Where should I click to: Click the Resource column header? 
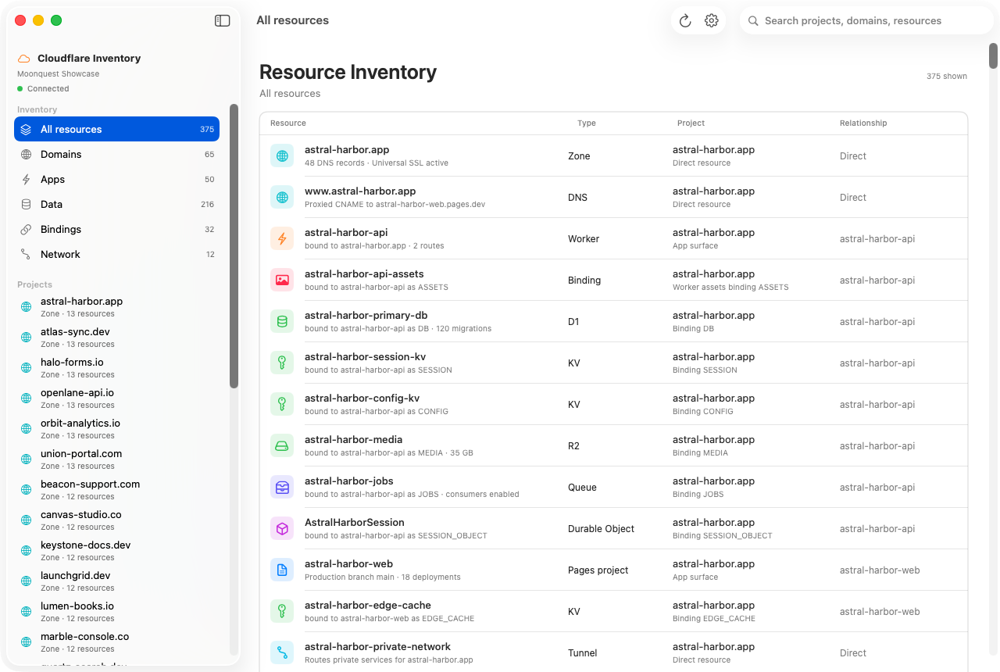click(x=288, y=123)
